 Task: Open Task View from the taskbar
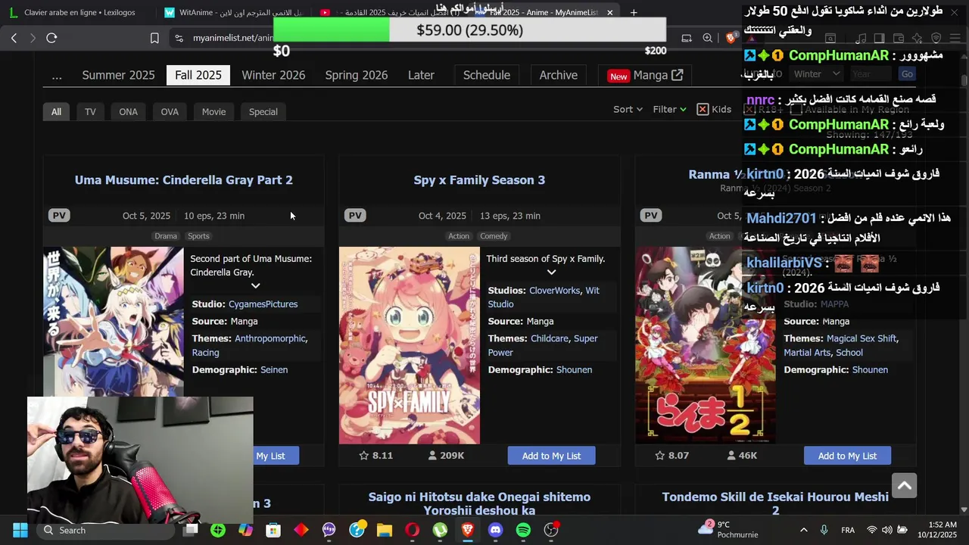pos(190,530)
